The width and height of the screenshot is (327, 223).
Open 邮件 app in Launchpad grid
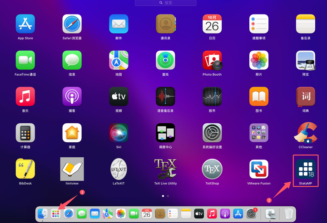(x=119, y=24)
